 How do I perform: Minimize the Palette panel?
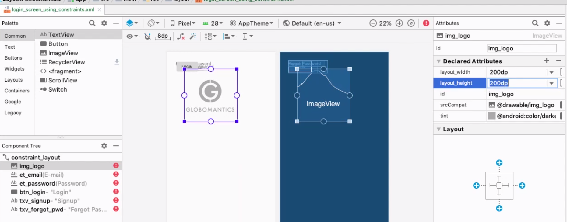(116, 23)
